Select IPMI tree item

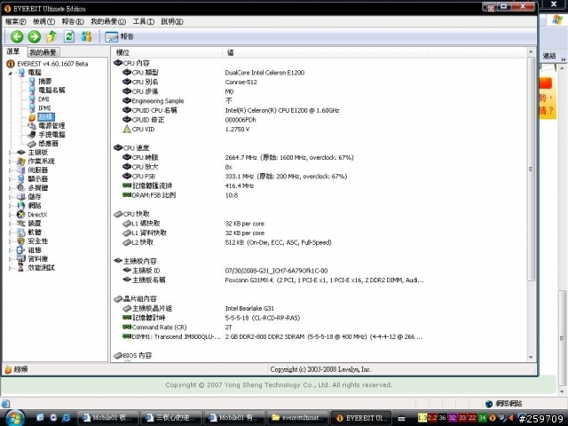44,108
